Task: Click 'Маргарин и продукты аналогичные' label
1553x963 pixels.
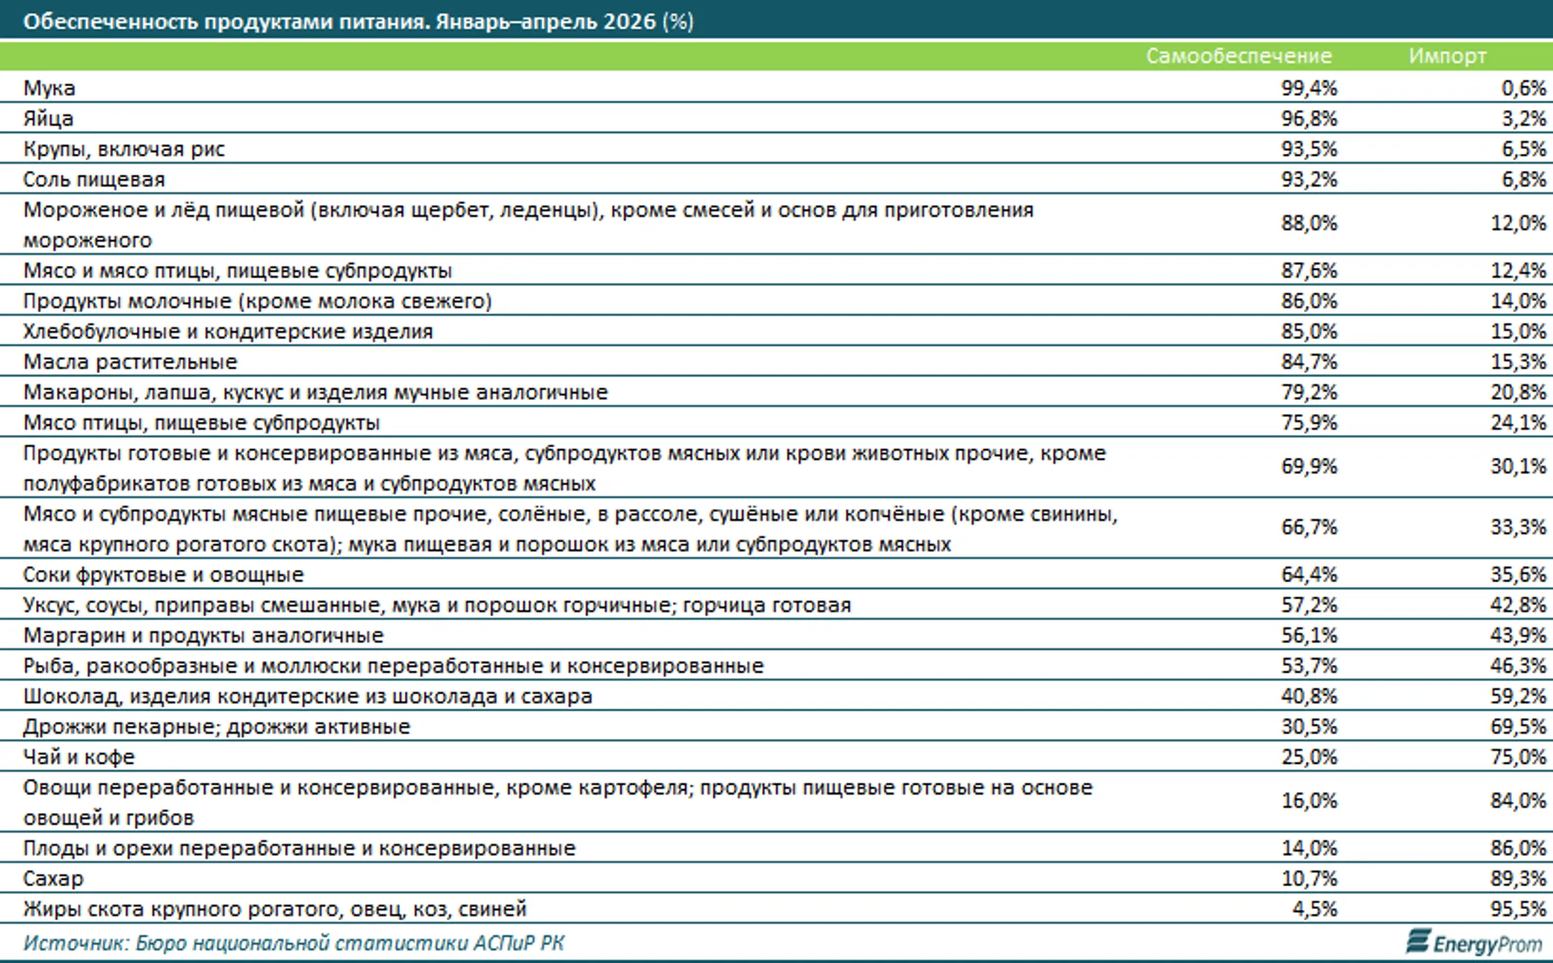Action: point(203,635)
